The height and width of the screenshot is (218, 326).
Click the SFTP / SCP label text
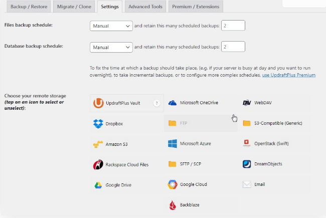pyautogui.click(x=191, y=164)
